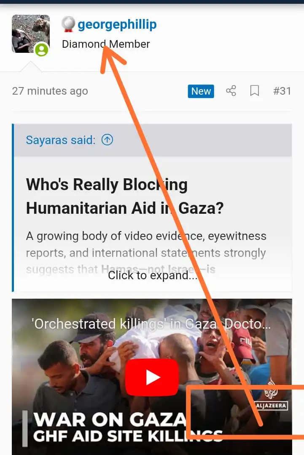Open georgephillip's avatar picture
The image size is (304, 455).
point(31,34)
